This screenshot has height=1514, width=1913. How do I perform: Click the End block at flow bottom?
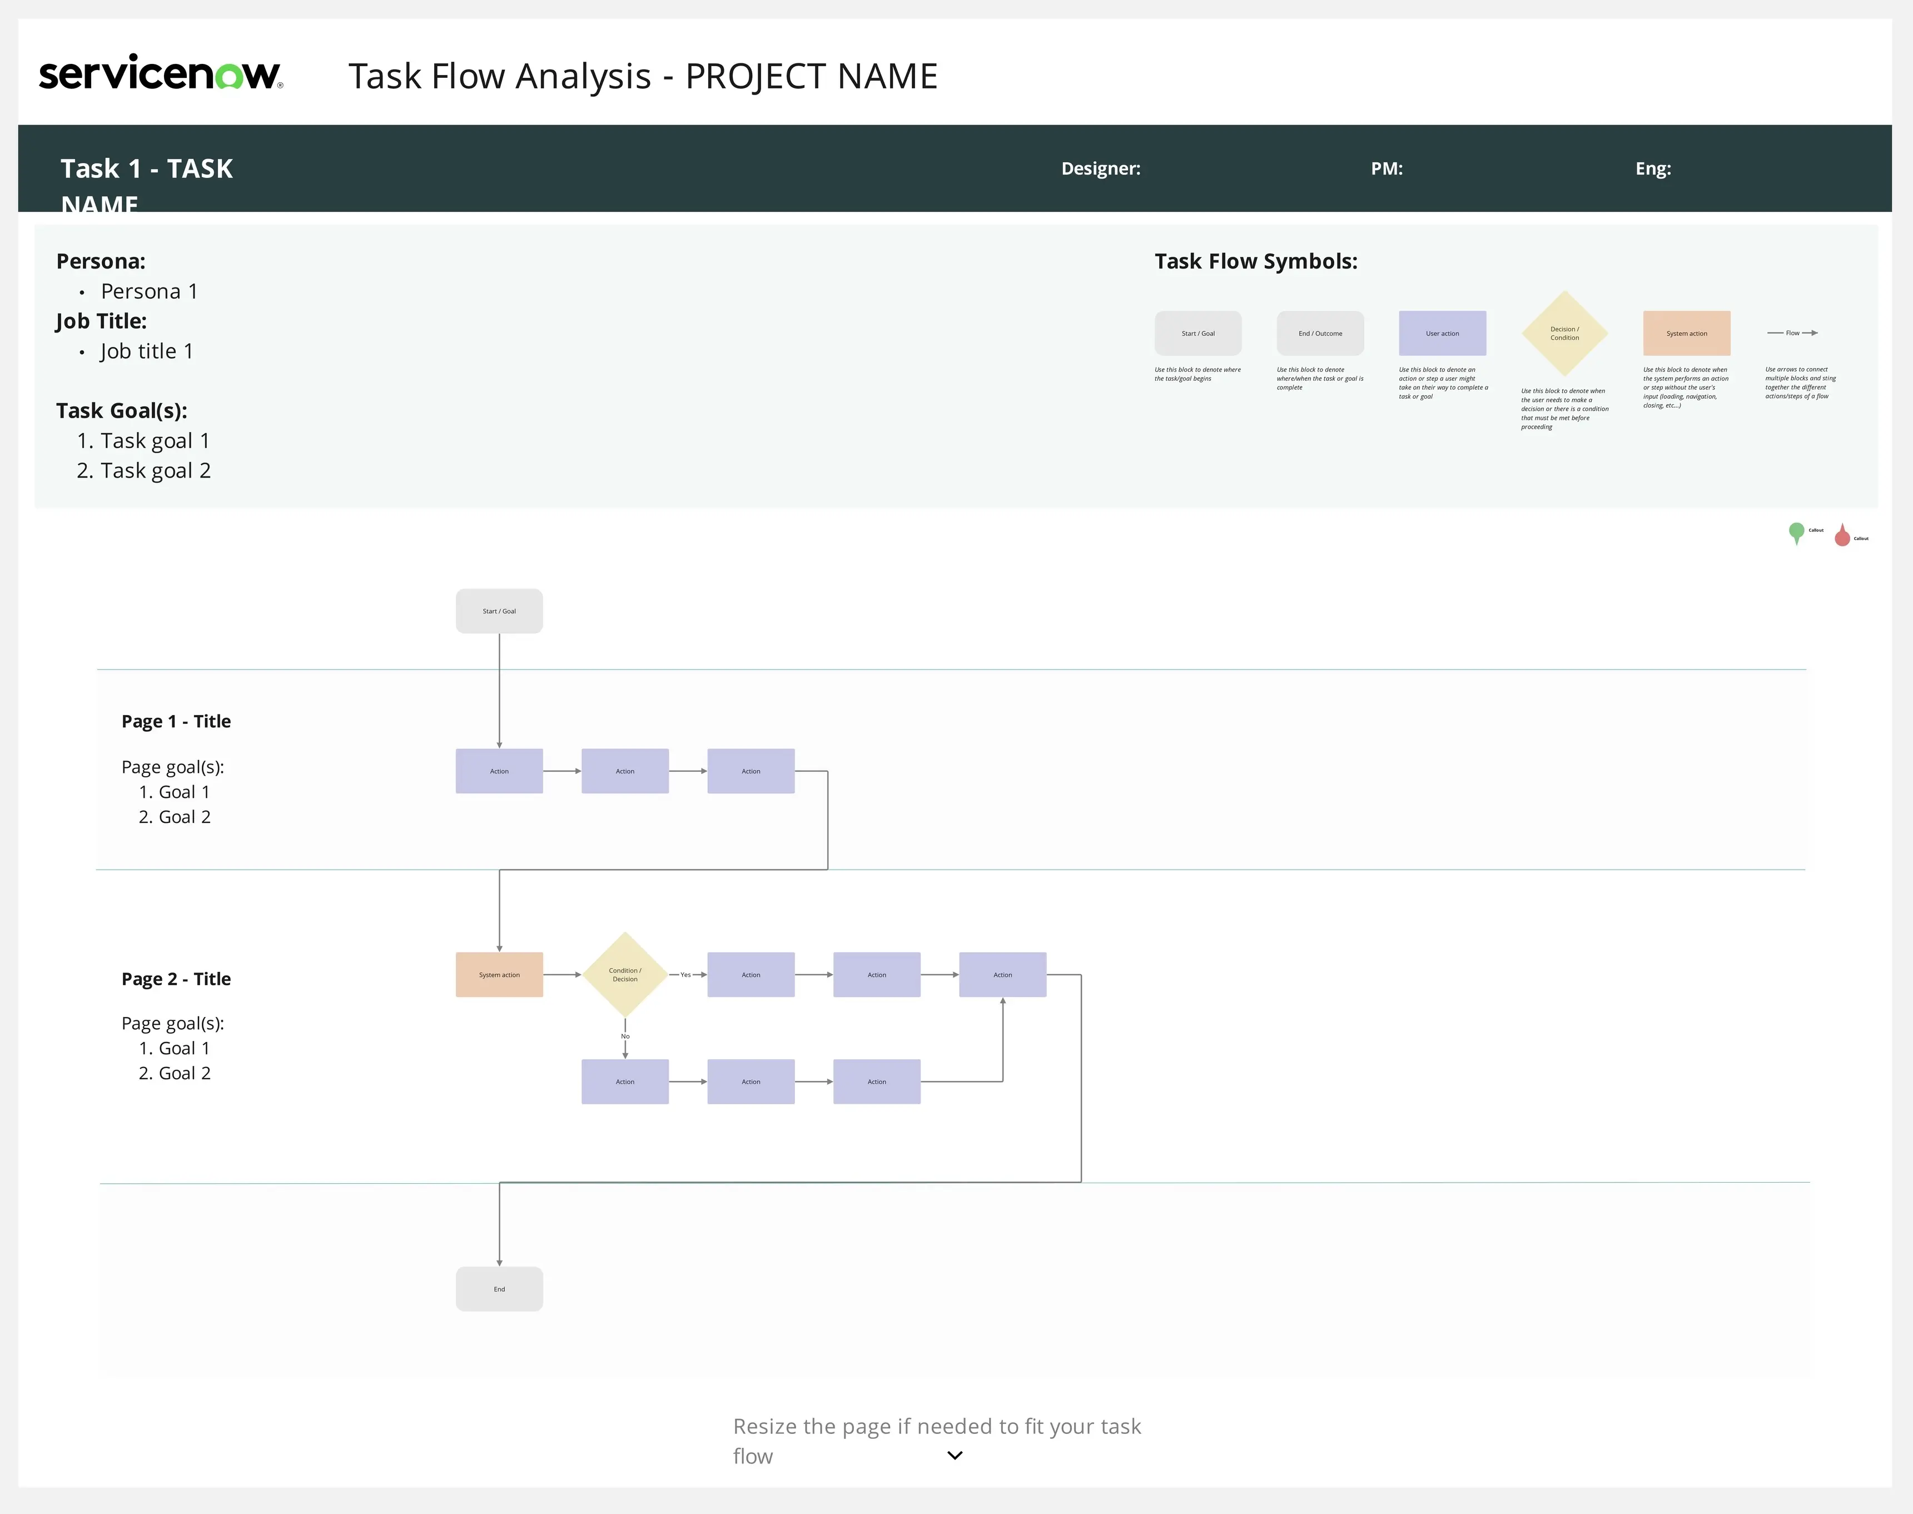pyautogui.click(x=499, y=1289)
